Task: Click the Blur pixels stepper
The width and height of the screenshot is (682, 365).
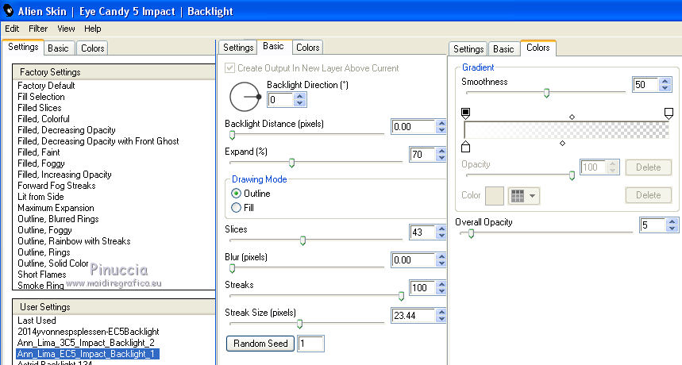Action: pos(441,259)
